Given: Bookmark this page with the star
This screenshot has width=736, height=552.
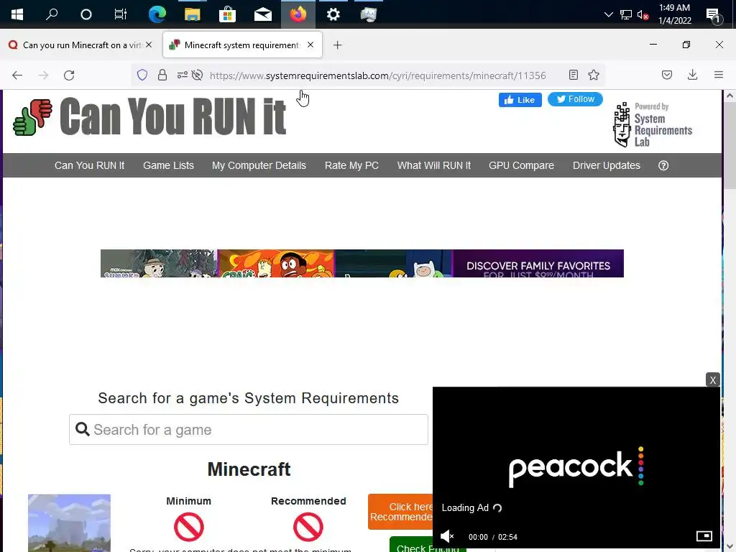Looking at the screenshot, I should (594, 75).
